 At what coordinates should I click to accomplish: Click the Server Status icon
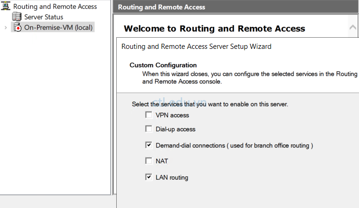[17, 17]
